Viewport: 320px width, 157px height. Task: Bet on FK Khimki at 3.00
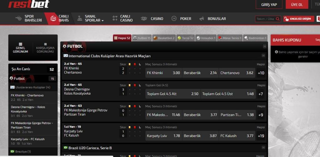click(x=163, y=73)
